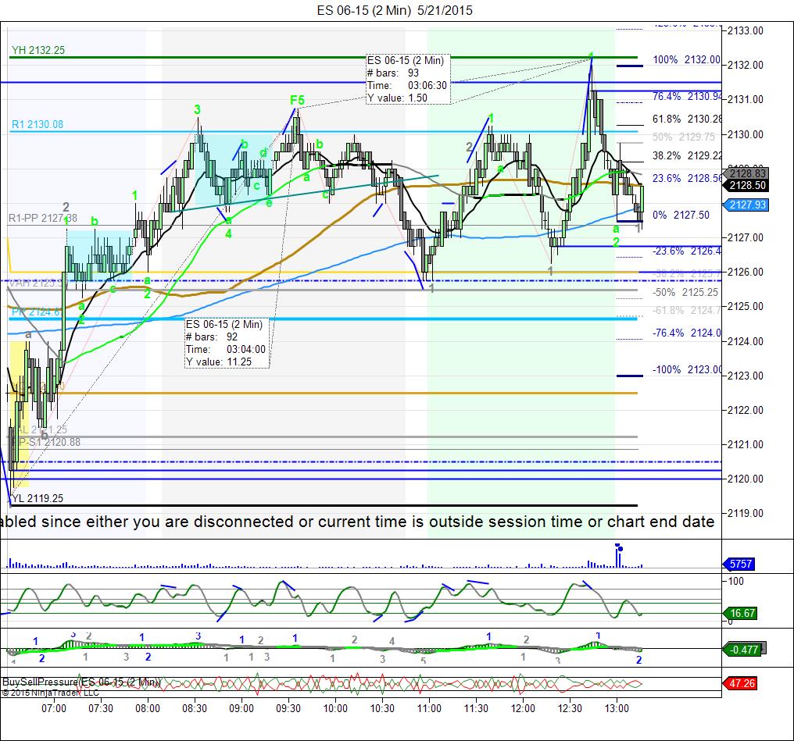Click the 23.6% 2128.56 Fibonacci label
This screenshot has width=794, height=741.
coord(686,178)
